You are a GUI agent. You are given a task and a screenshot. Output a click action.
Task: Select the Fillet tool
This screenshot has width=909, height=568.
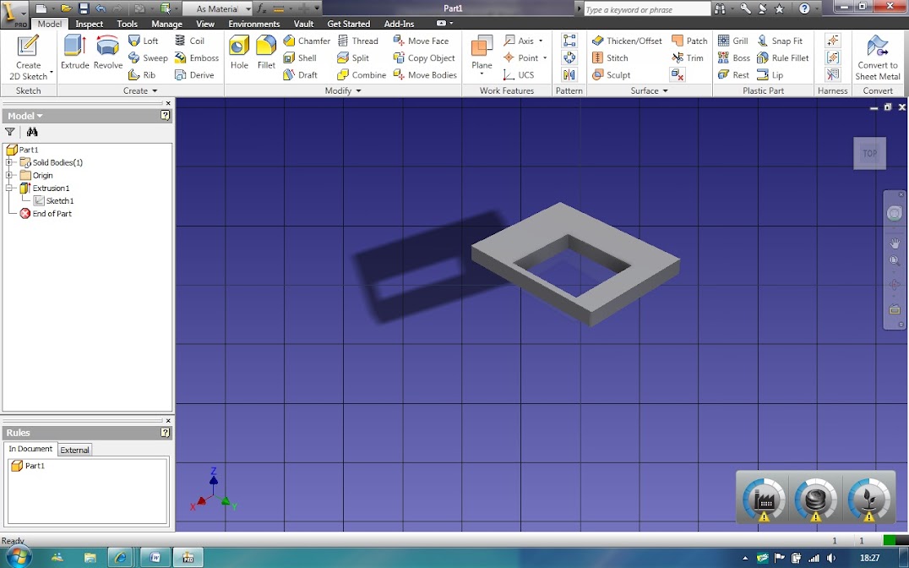(266, 52)
